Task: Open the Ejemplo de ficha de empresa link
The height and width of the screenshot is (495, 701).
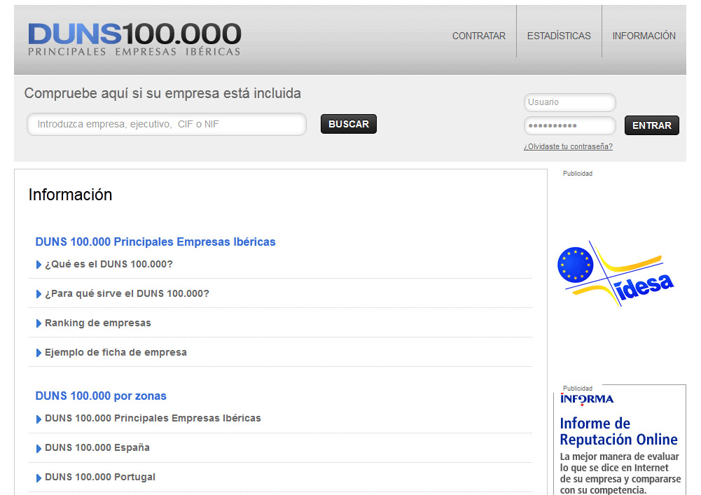Action: tap(116, 352)
